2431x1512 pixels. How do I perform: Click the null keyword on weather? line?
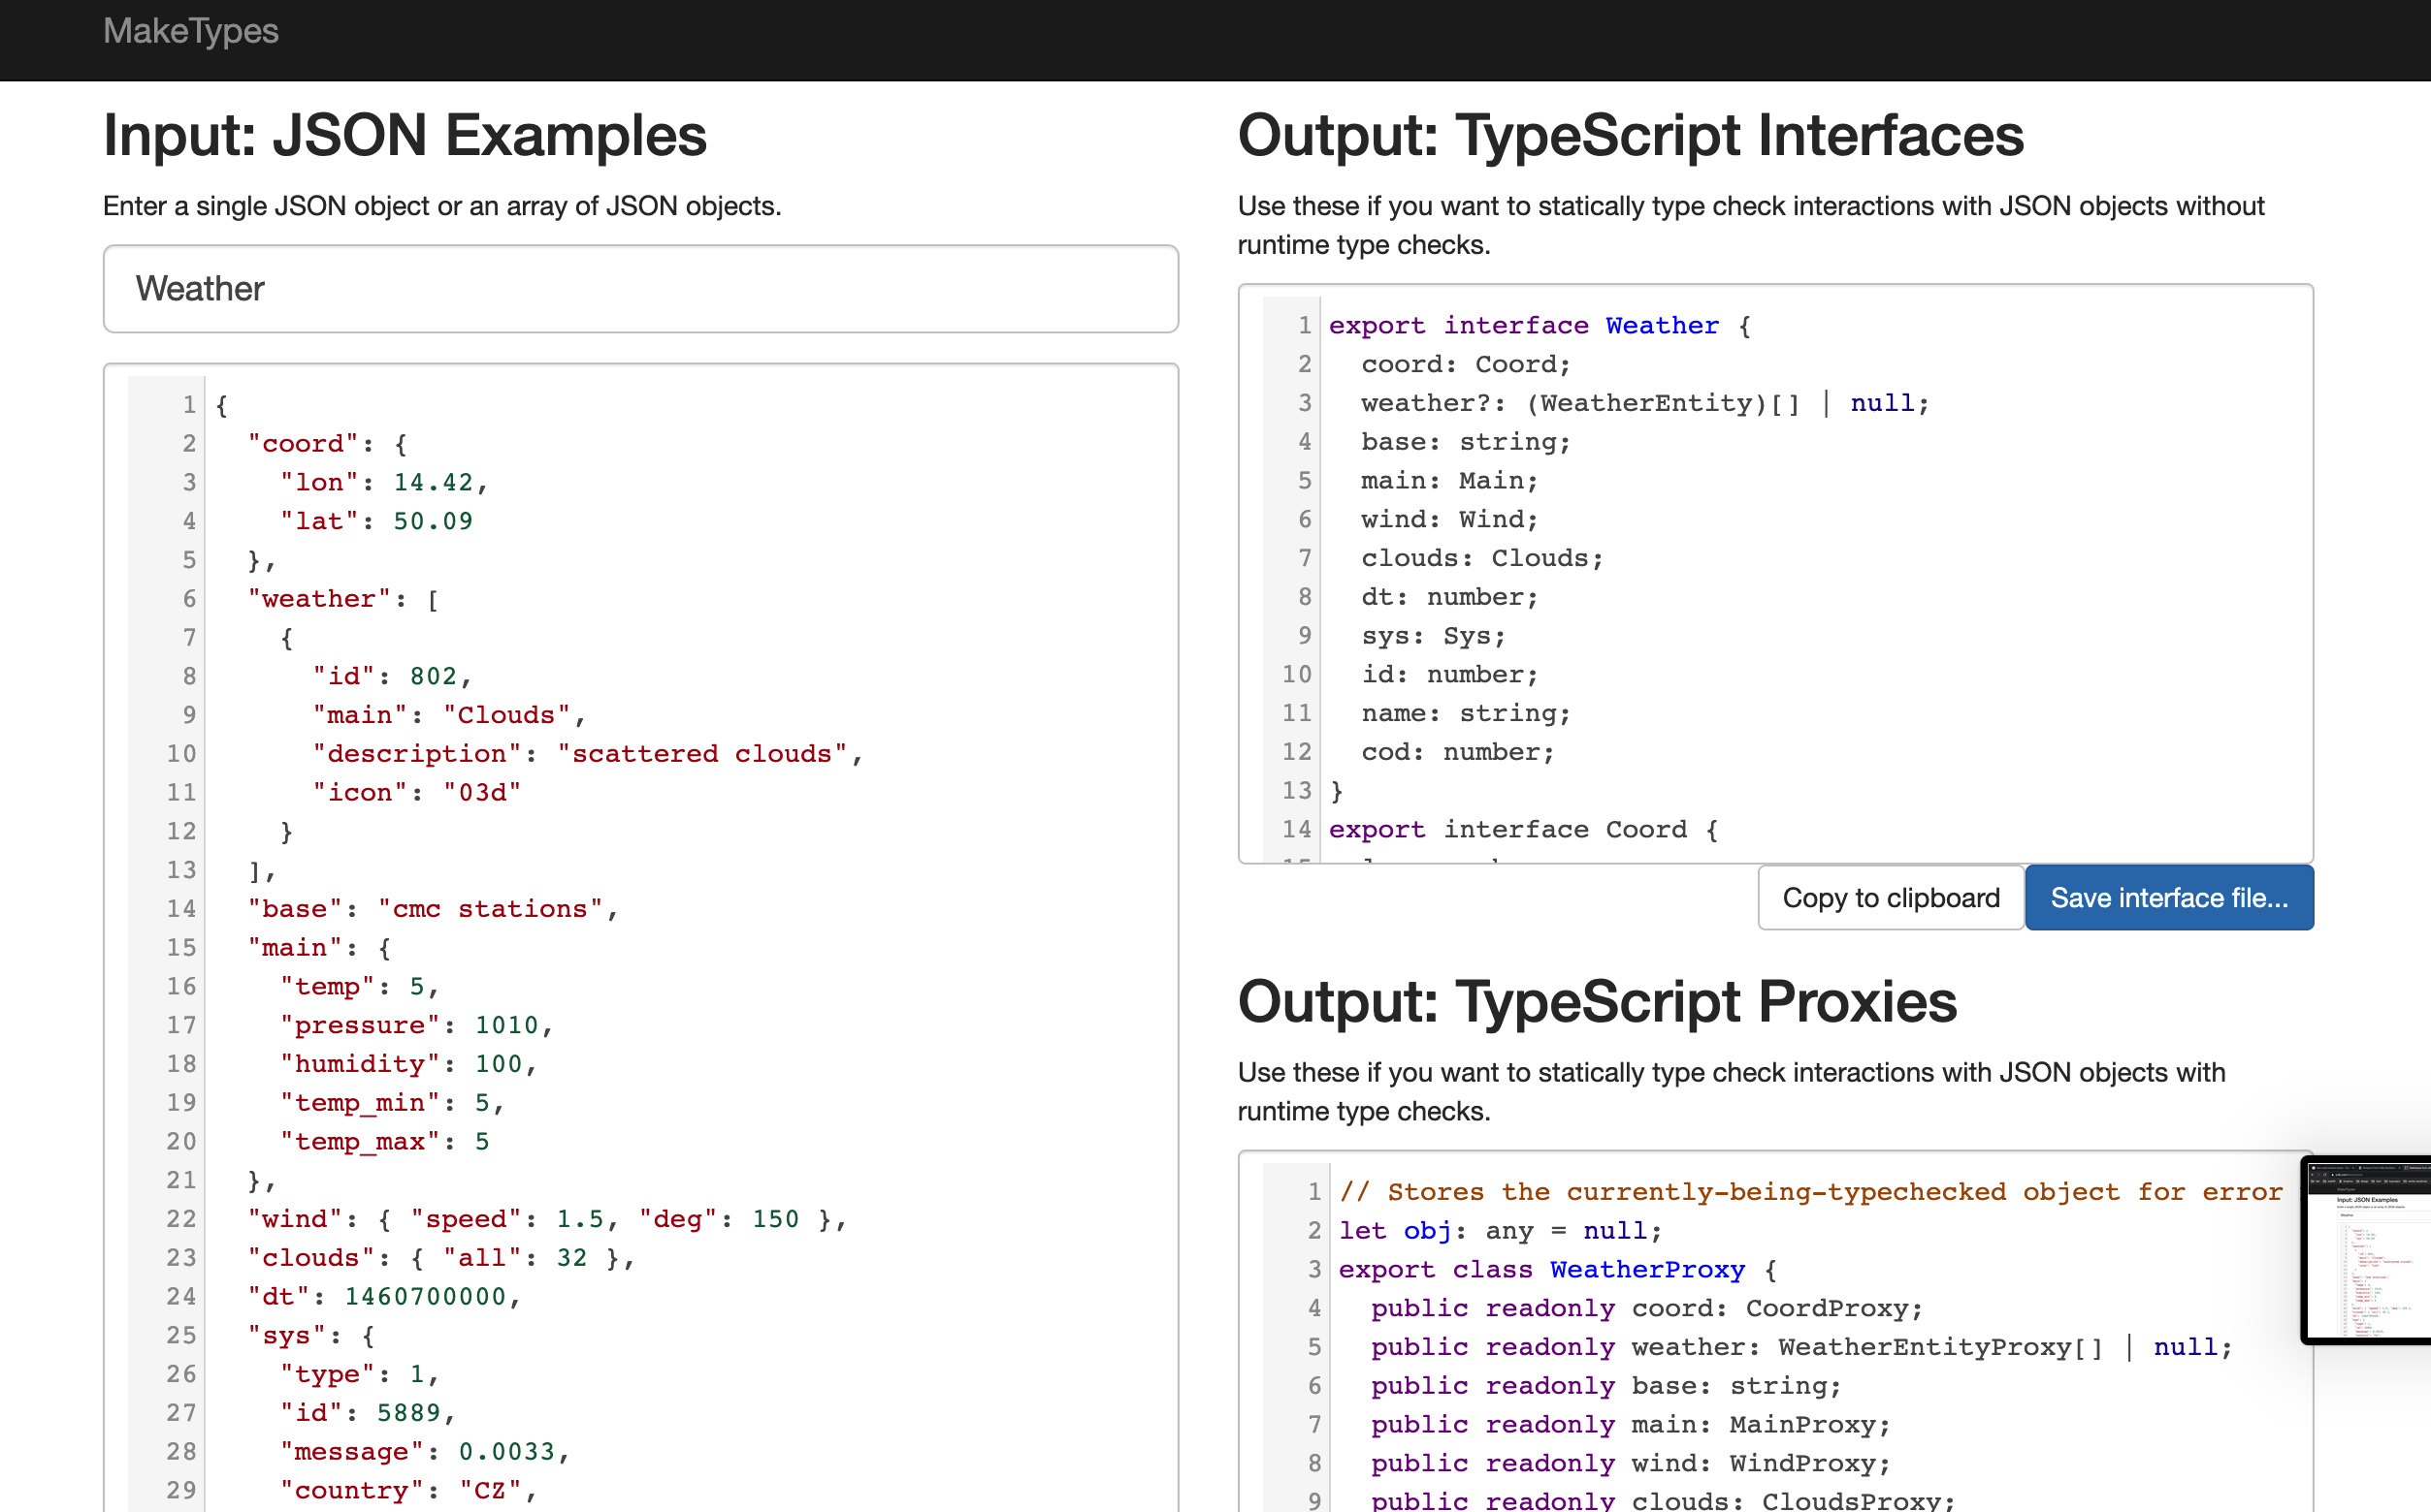pos(1882,403)
